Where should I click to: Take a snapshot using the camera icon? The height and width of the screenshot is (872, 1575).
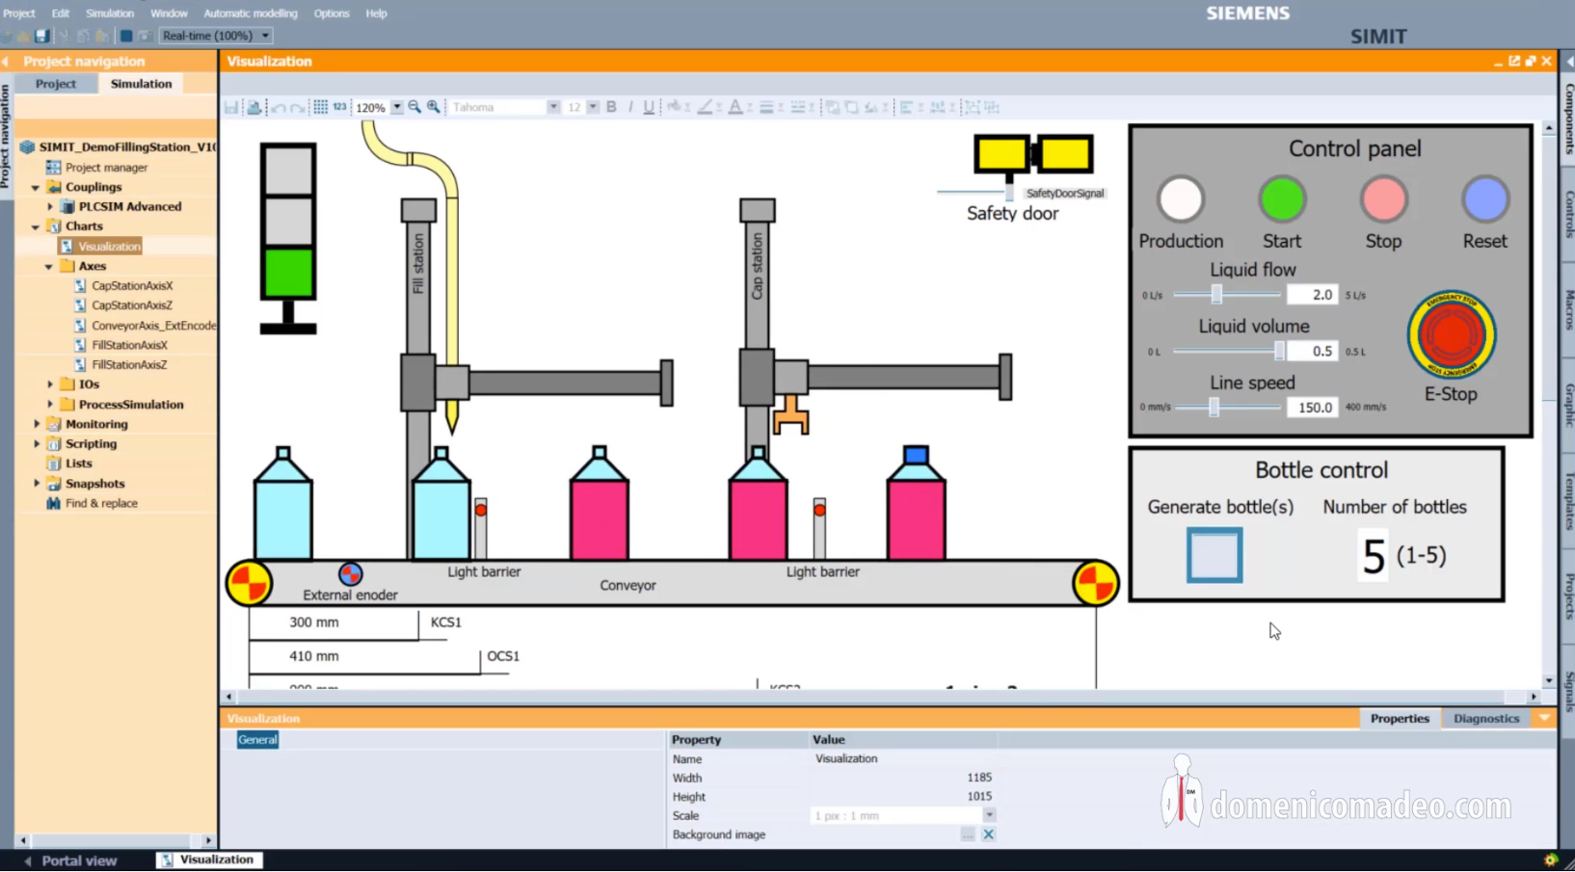[x=145, y=35]
